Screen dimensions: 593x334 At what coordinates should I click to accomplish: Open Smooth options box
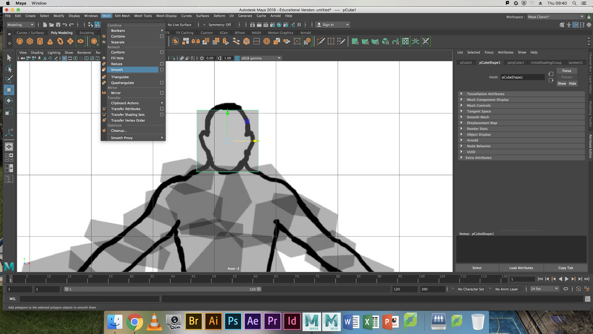162,70
